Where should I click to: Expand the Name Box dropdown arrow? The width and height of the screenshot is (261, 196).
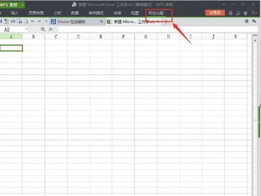pos(26,29)
